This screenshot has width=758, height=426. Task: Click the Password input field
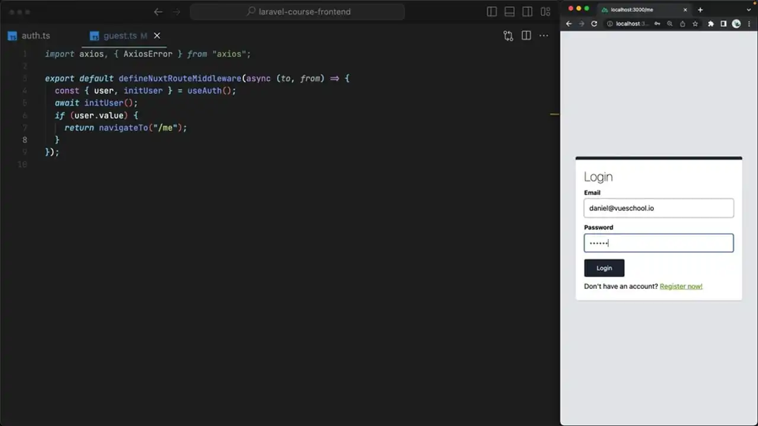tap(659, 243)
